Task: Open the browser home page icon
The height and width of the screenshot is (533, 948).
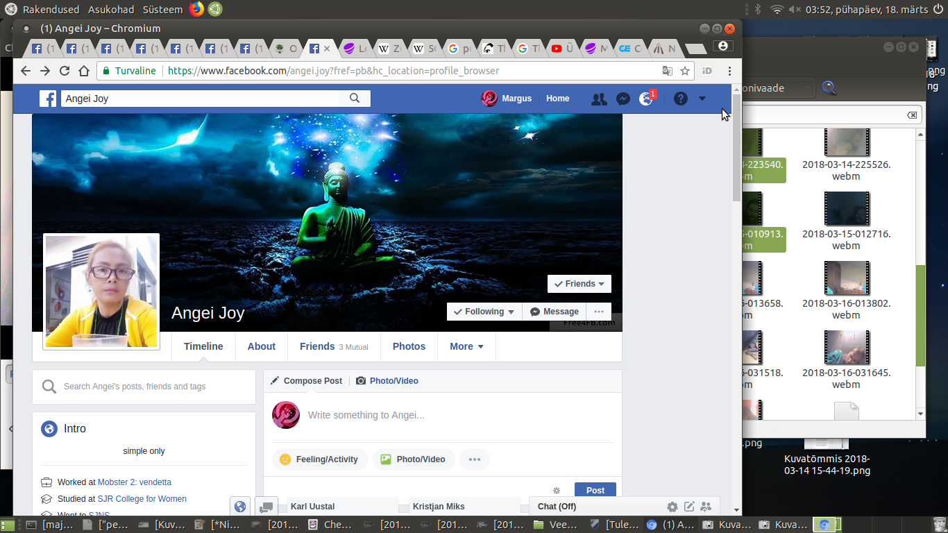Action: 84,71
